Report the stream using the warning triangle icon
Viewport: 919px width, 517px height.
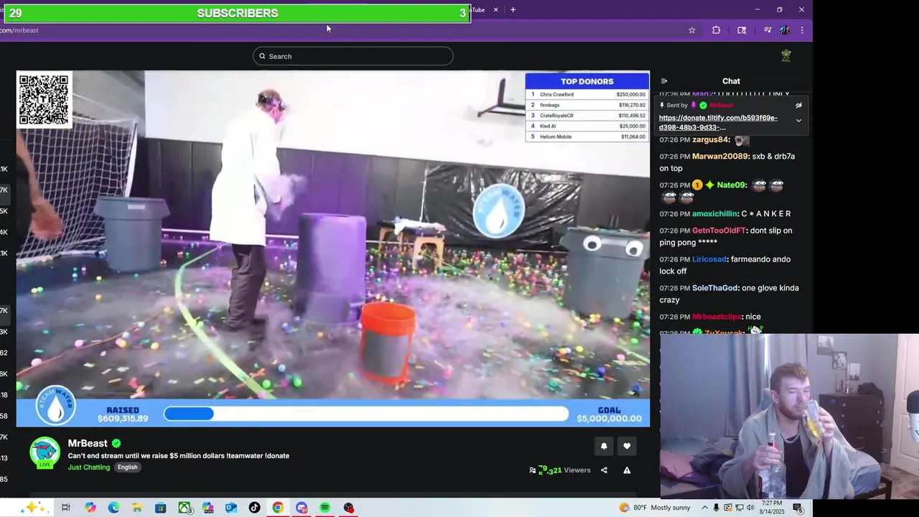click(627, 470)
